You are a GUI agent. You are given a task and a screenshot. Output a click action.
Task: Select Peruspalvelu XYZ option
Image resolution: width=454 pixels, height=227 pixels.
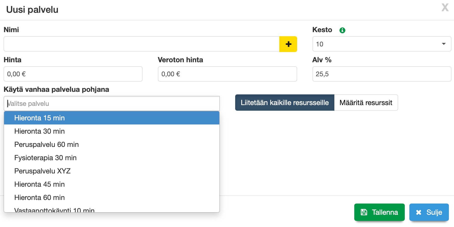112,171
